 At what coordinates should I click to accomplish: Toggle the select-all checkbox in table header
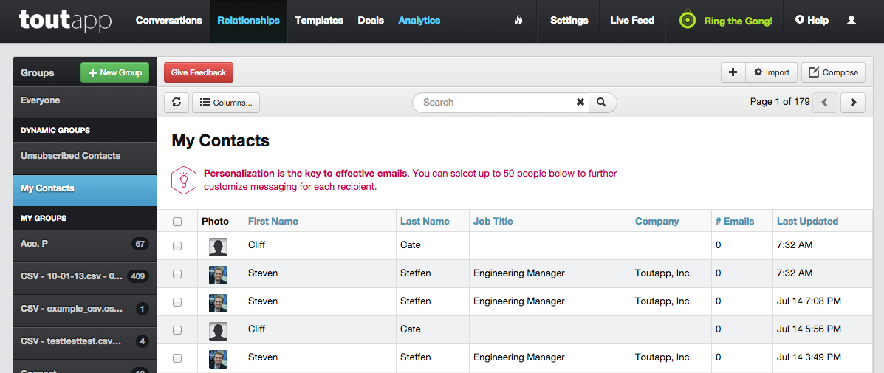tap(177, 222)
